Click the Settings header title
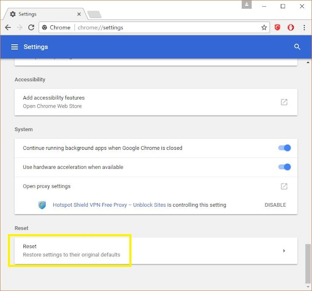312x291 pixels. tap(36, 47)
